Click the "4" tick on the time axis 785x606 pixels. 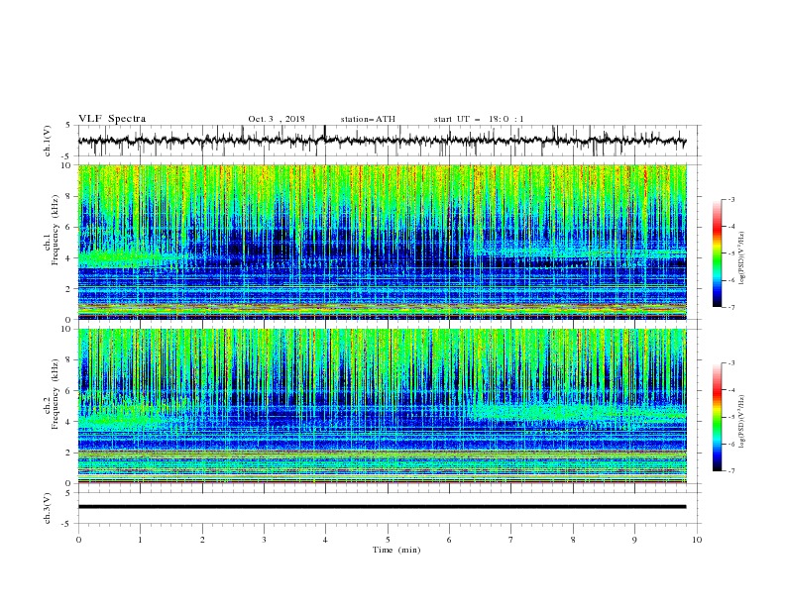coord(325,540)
